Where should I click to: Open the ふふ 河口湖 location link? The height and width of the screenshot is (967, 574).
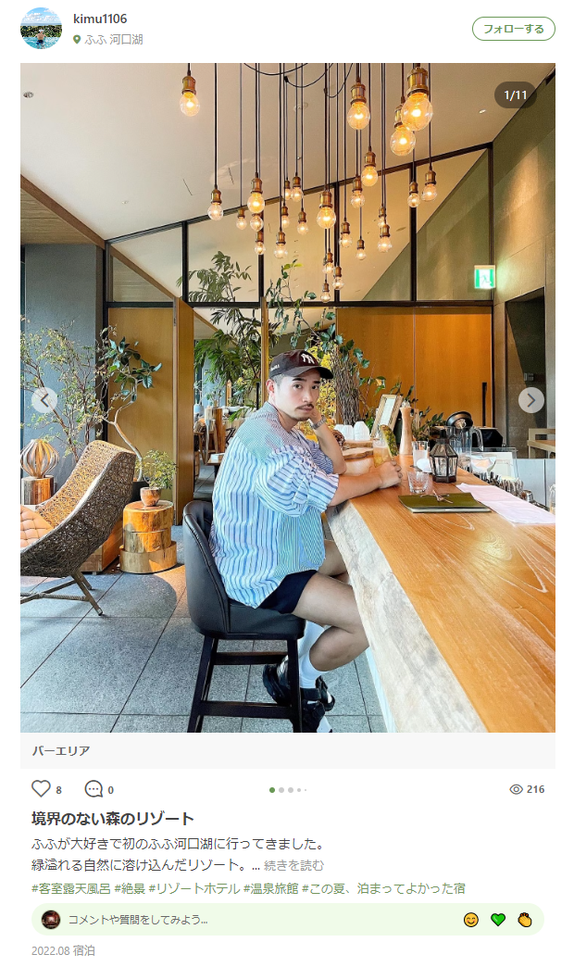tap(114, 40)
